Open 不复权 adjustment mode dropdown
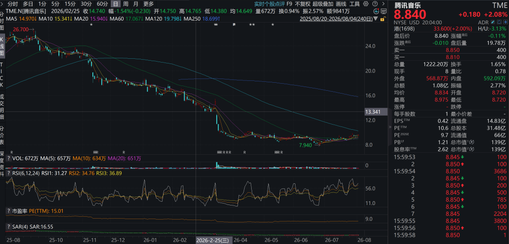This screenshot has height=244, width=509. (x=303, y=4)
